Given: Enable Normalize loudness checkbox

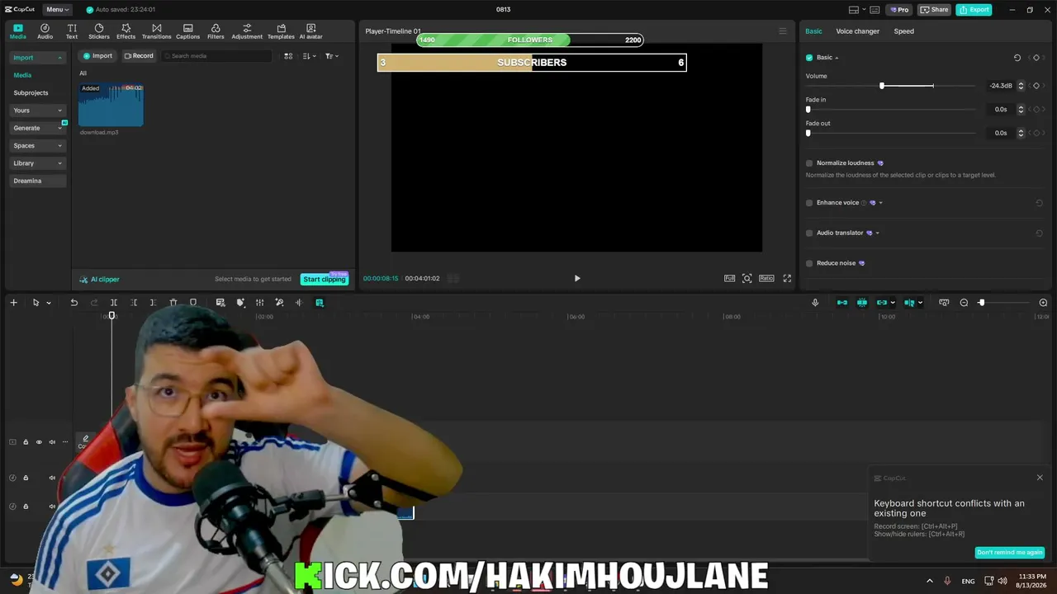Looking at the screenshot, I should [809, 163].
